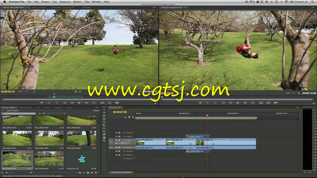
Task: Click Overwrite button in Source monitor
Action: [110, 103]
